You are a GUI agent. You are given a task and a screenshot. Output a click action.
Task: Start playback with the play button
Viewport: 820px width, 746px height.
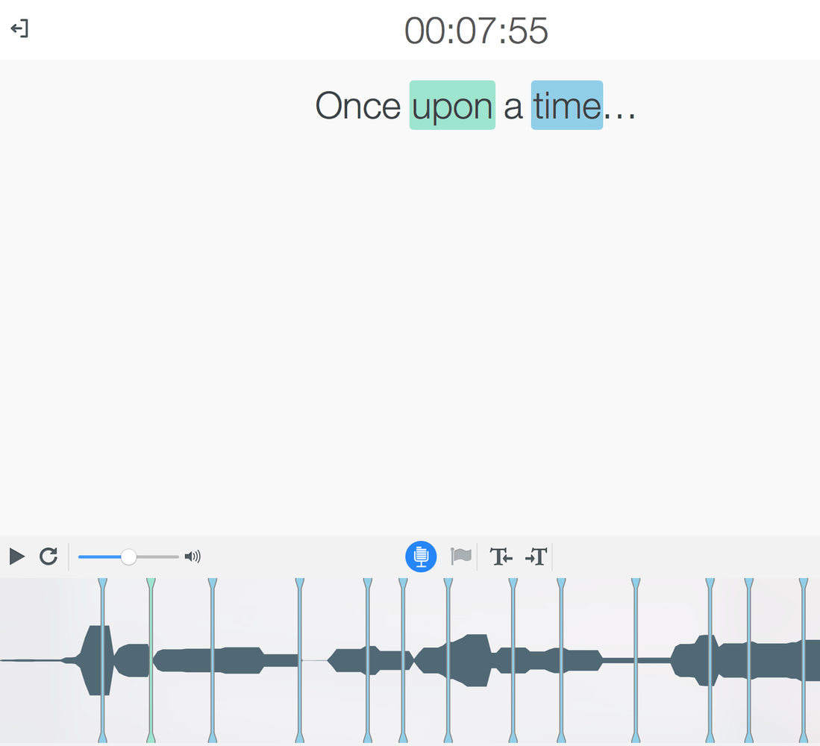[x=16, y=557]
